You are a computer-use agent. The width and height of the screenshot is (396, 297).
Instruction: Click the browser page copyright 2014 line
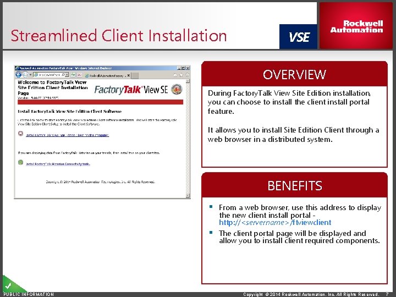pos(100,182)
